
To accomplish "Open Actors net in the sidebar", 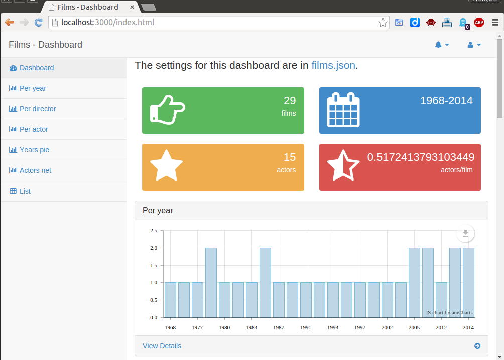I will pyautogui.click(x=64, y=170).
